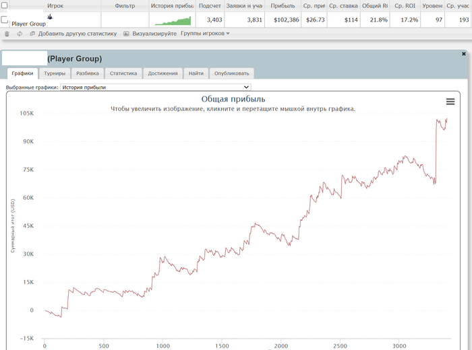Close the Player Group panel
The height and width of the screenshot is (350, 472).
[x=464, y=54]
